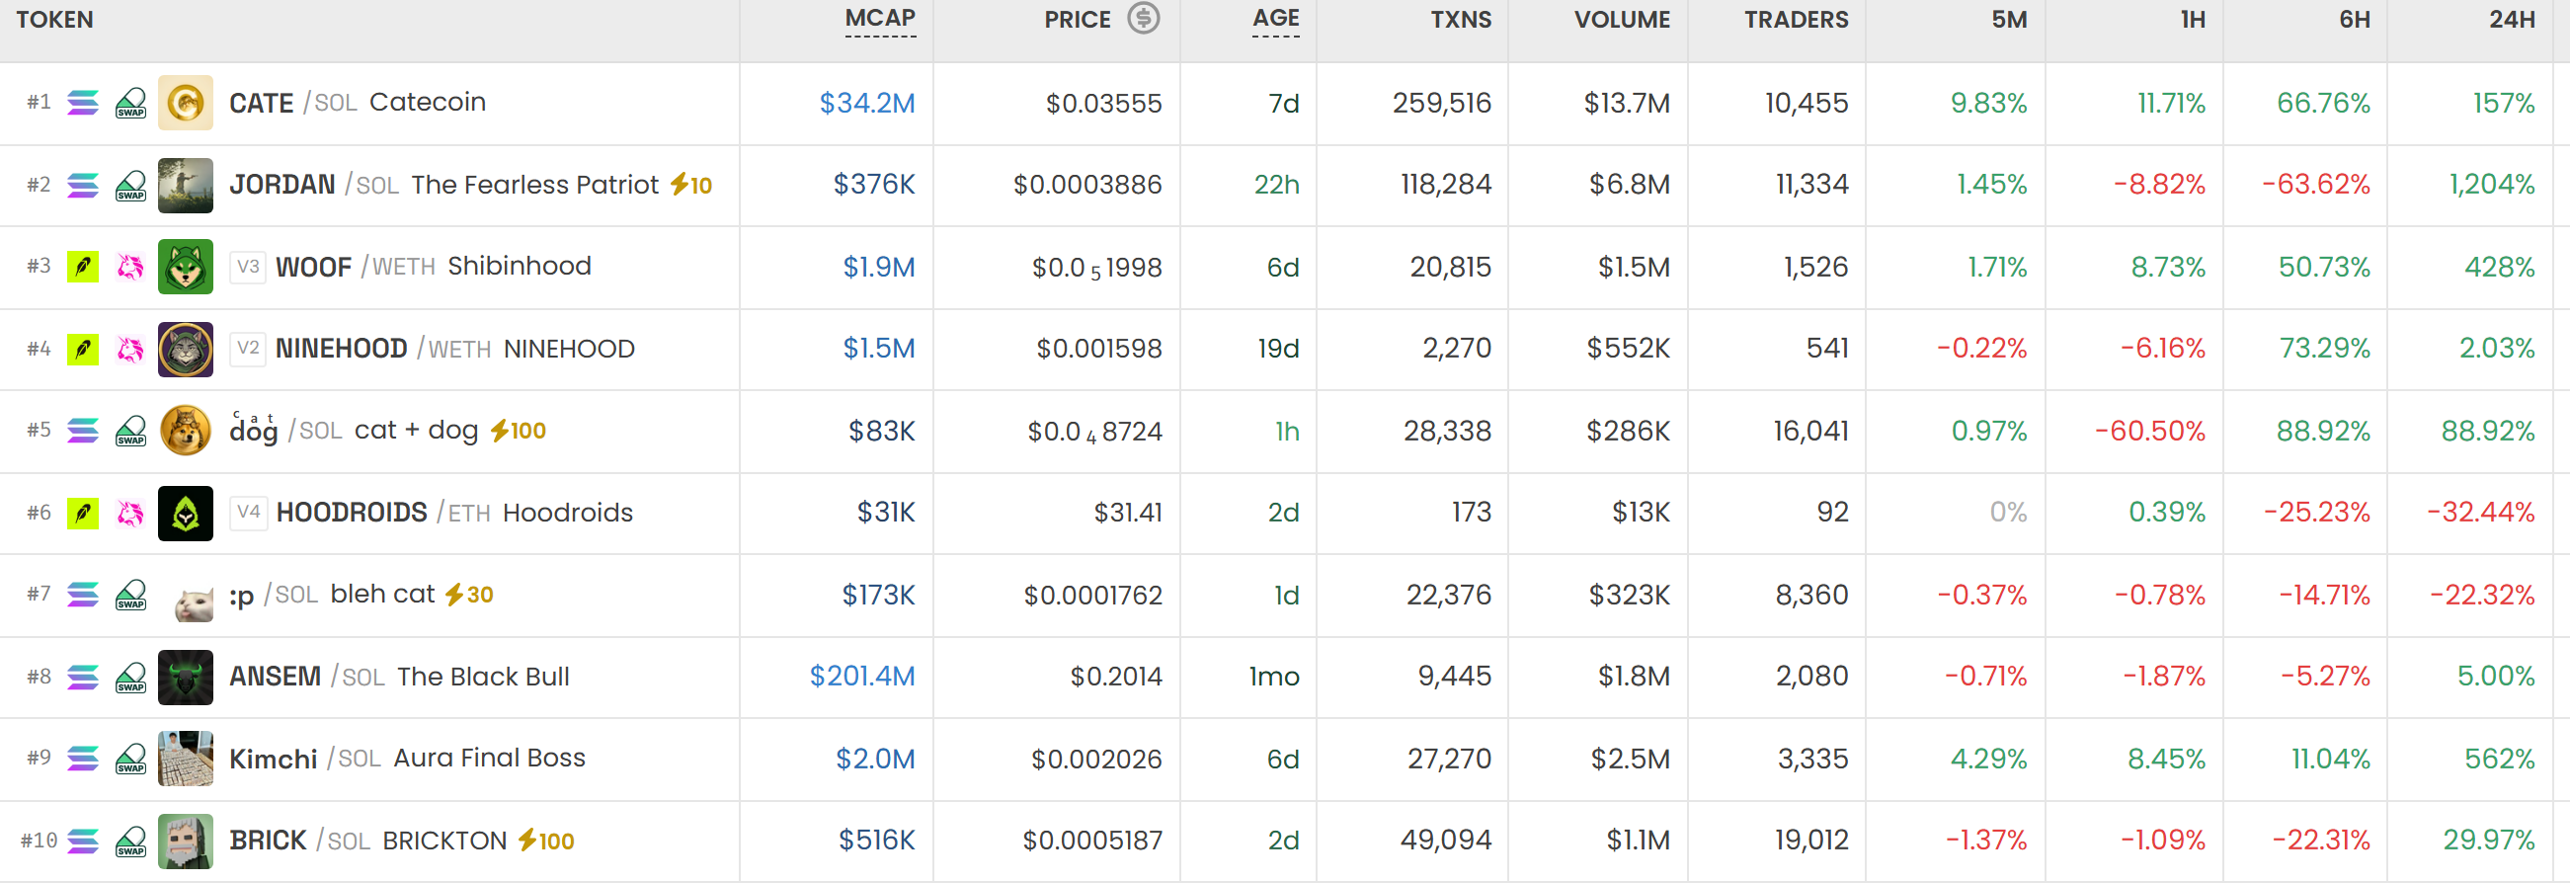Screen dimensions: 2570x883
Task: Click the green feather chain icon for NINEHOOD
Action: 83,350
